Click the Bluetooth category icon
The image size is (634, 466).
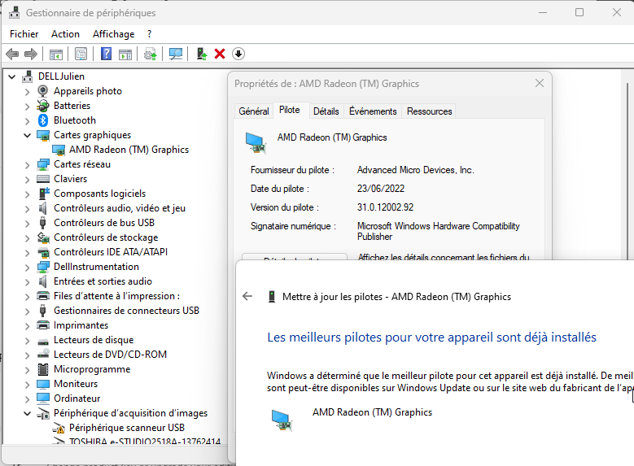point(43,120)
